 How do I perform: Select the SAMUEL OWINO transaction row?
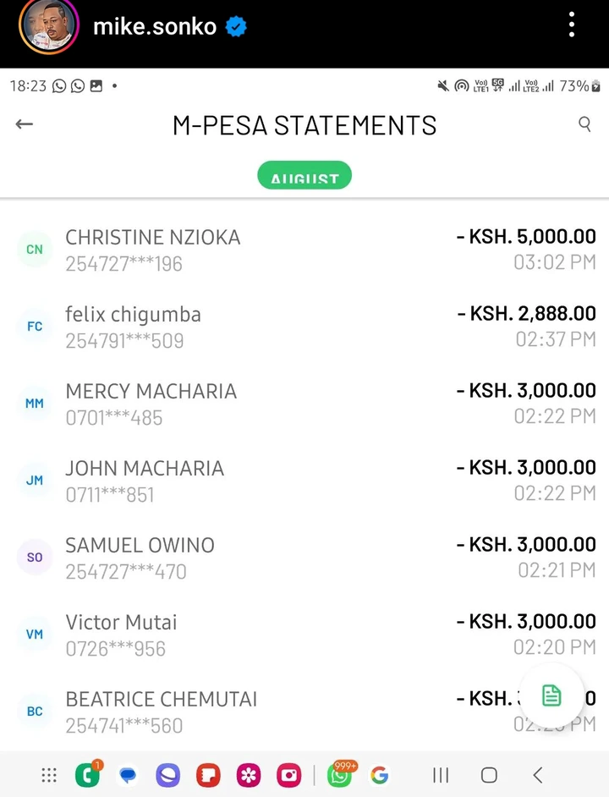click(304, 558)
